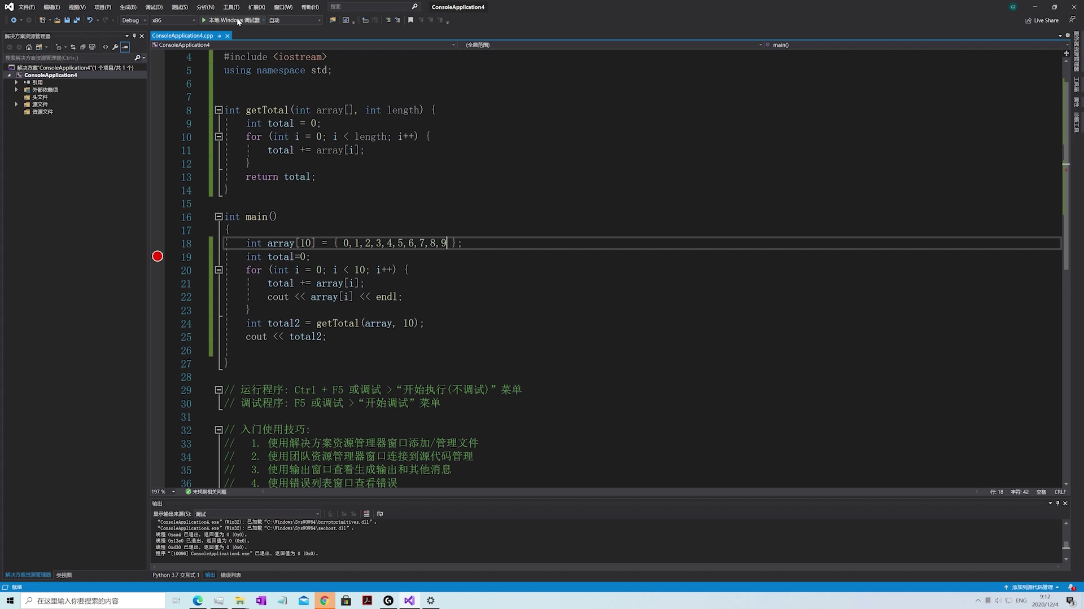Collapse the getTotal function at line 8
The height and width of the screenshot is (609, 1084).
(x=218, y=110)
